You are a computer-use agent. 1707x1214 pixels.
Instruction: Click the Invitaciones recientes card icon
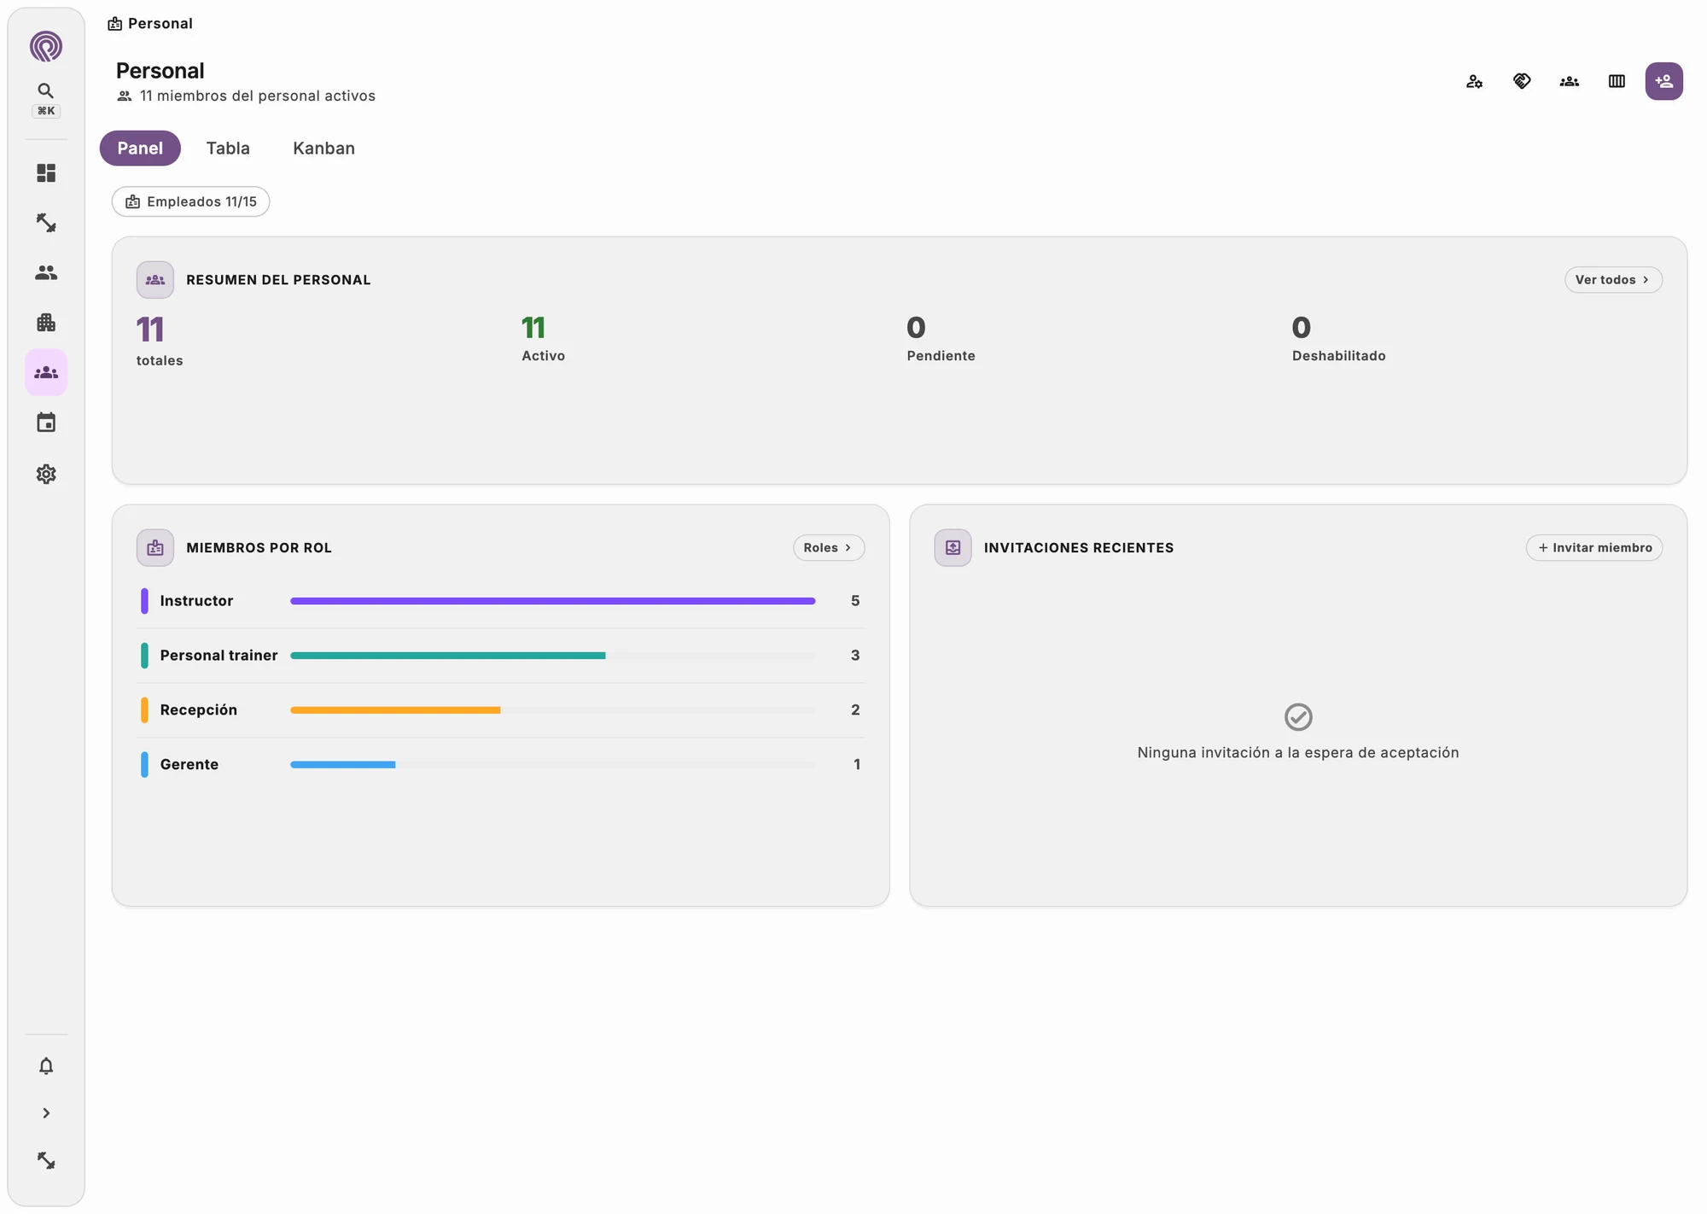click(953, 548)
